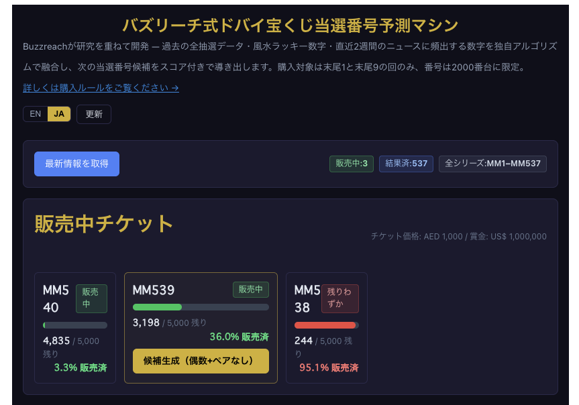579x405 pixels.
Task: Click the MM540 sales progress bar
Action: click(x=74, y=325)
